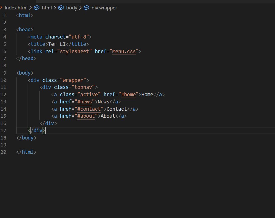Click the 'News' anchor text on line 13
Image resolution: width=275 pixels, height=218 pixels.
pyautogui.click(x=103, y=102)
